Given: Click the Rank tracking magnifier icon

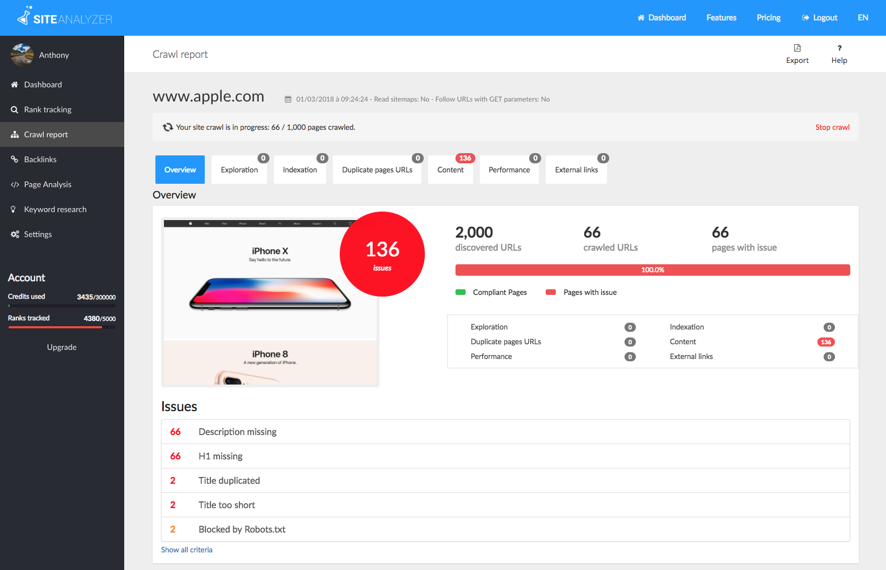Looking at the screenshot, I should coord(15,109).
